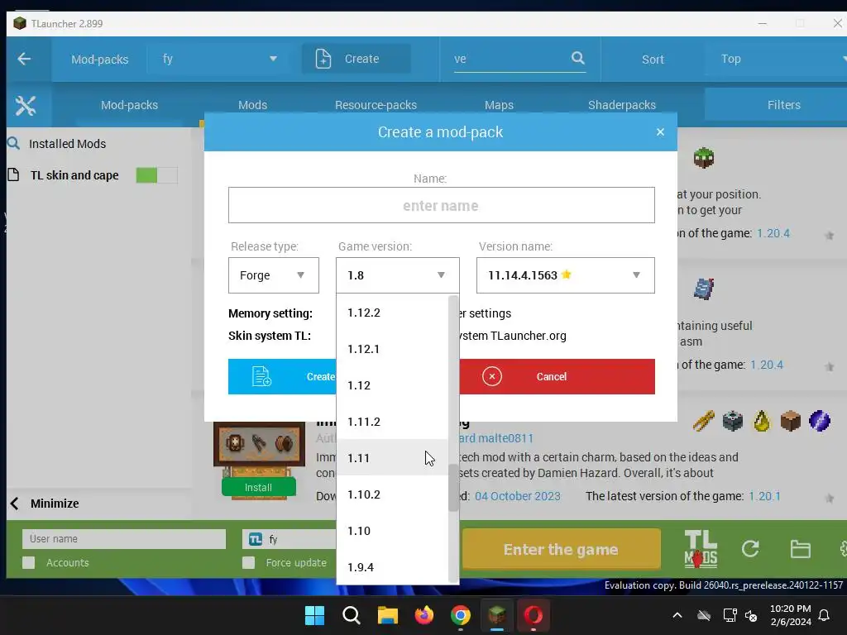Viewport: 847px width, 635px height.
Task: Focus the mod-pack Name input field
Action: pos(442,205)
